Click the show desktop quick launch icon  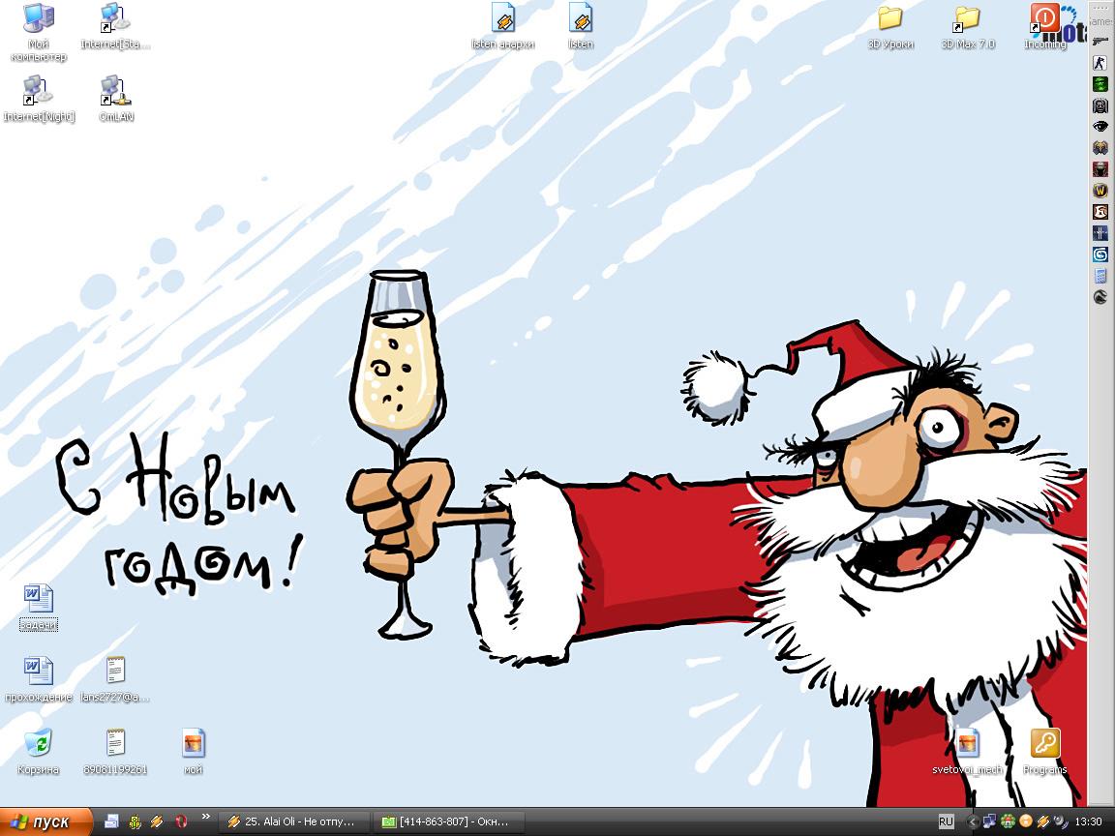[111, 821]
